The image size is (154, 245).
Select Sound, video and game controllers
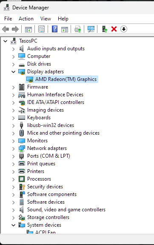[x=66, y=210]
